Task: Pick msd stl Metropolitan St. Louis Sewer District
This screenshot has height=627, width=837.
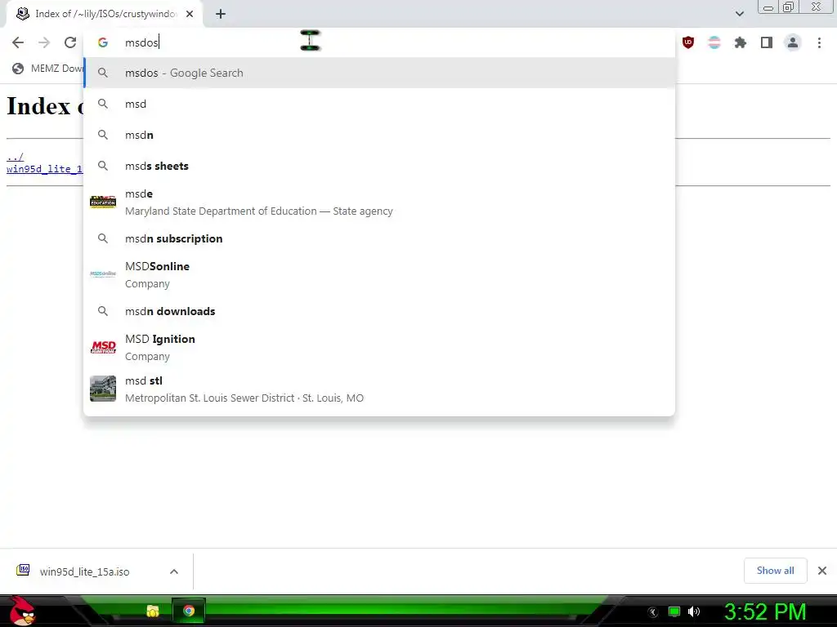Action: tap(379, 389)
